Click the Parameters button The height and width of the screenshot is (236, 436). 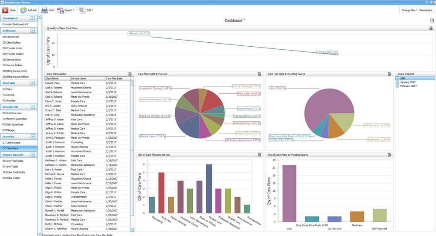427,10
